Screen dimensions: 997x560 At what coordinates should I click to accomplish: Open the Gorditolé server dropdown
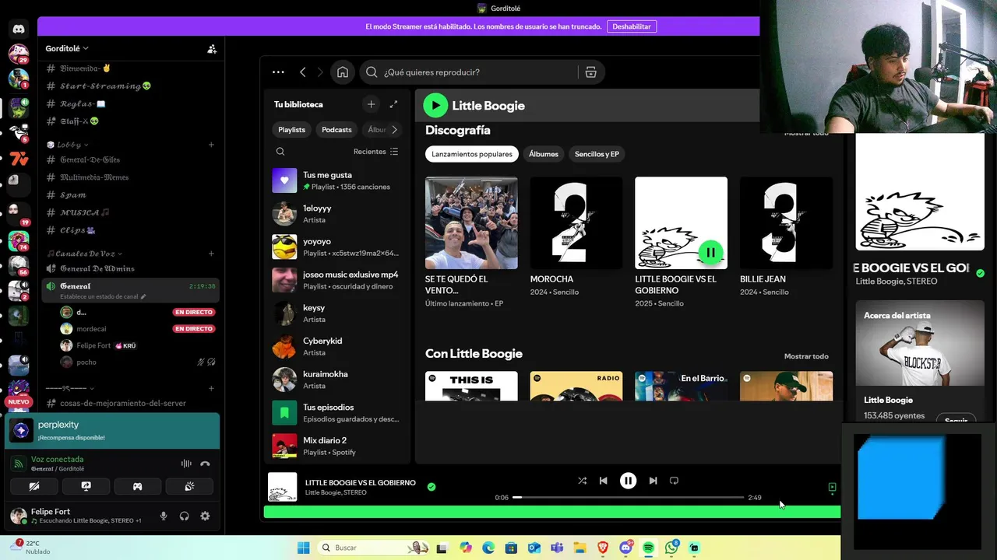[67, 48]
